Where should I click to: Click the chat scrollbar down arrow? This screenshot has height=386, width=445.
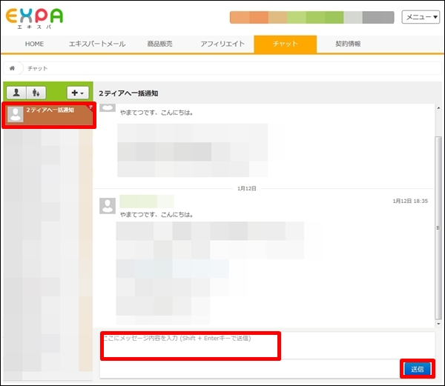click(438, 324)
